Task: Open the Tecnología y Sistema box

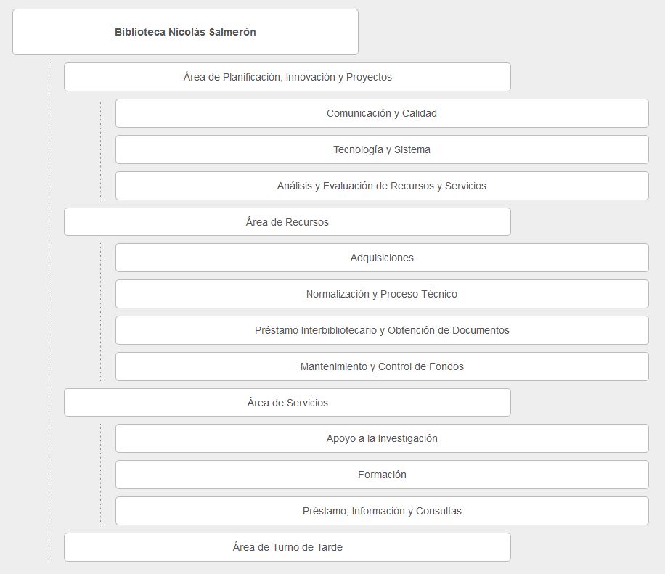Action: (381, 149)
